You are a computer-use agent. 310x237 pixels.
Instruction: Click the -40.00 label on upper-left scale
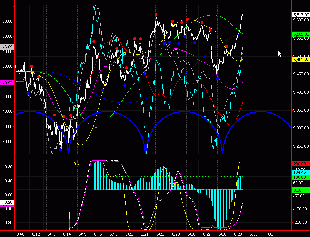point(7,112)
